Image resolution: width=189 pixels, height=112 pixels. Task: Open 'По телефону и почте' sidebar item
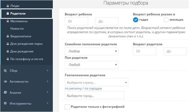pos(27,59)
